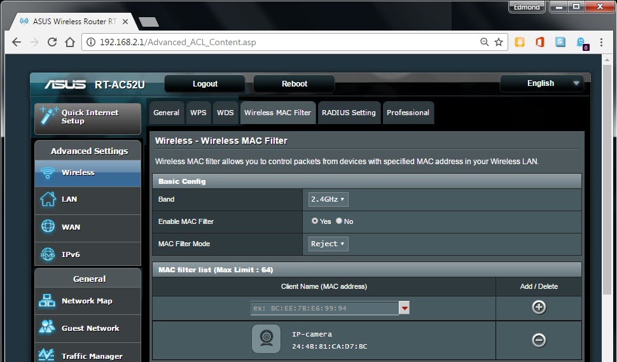Click the browser forward arrow
The width and height of the screenshot is (617, 362).
pos(34,42)
